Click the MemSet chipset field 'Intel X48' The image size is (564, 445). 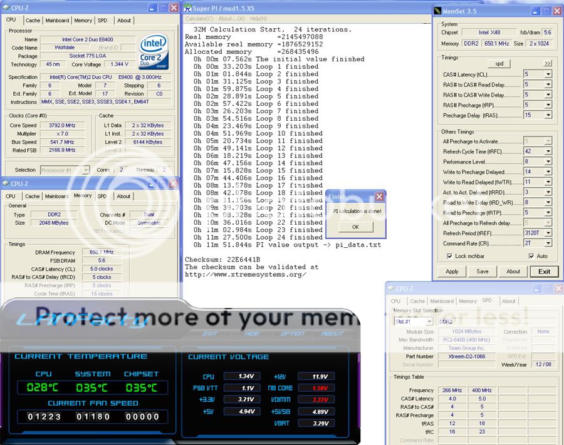tap(489, 33)
